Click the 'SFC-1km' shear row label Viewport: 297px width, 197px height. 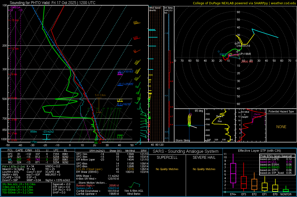(82, 154)
